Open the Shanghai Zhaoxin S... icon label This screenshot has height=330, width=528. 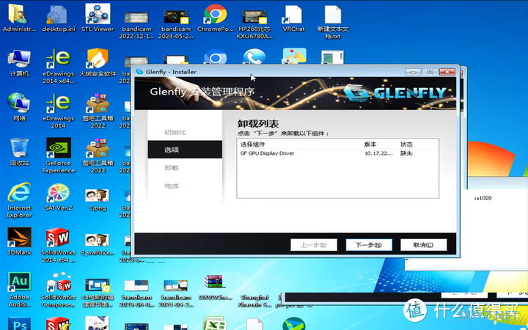click(x=254, y=301)
